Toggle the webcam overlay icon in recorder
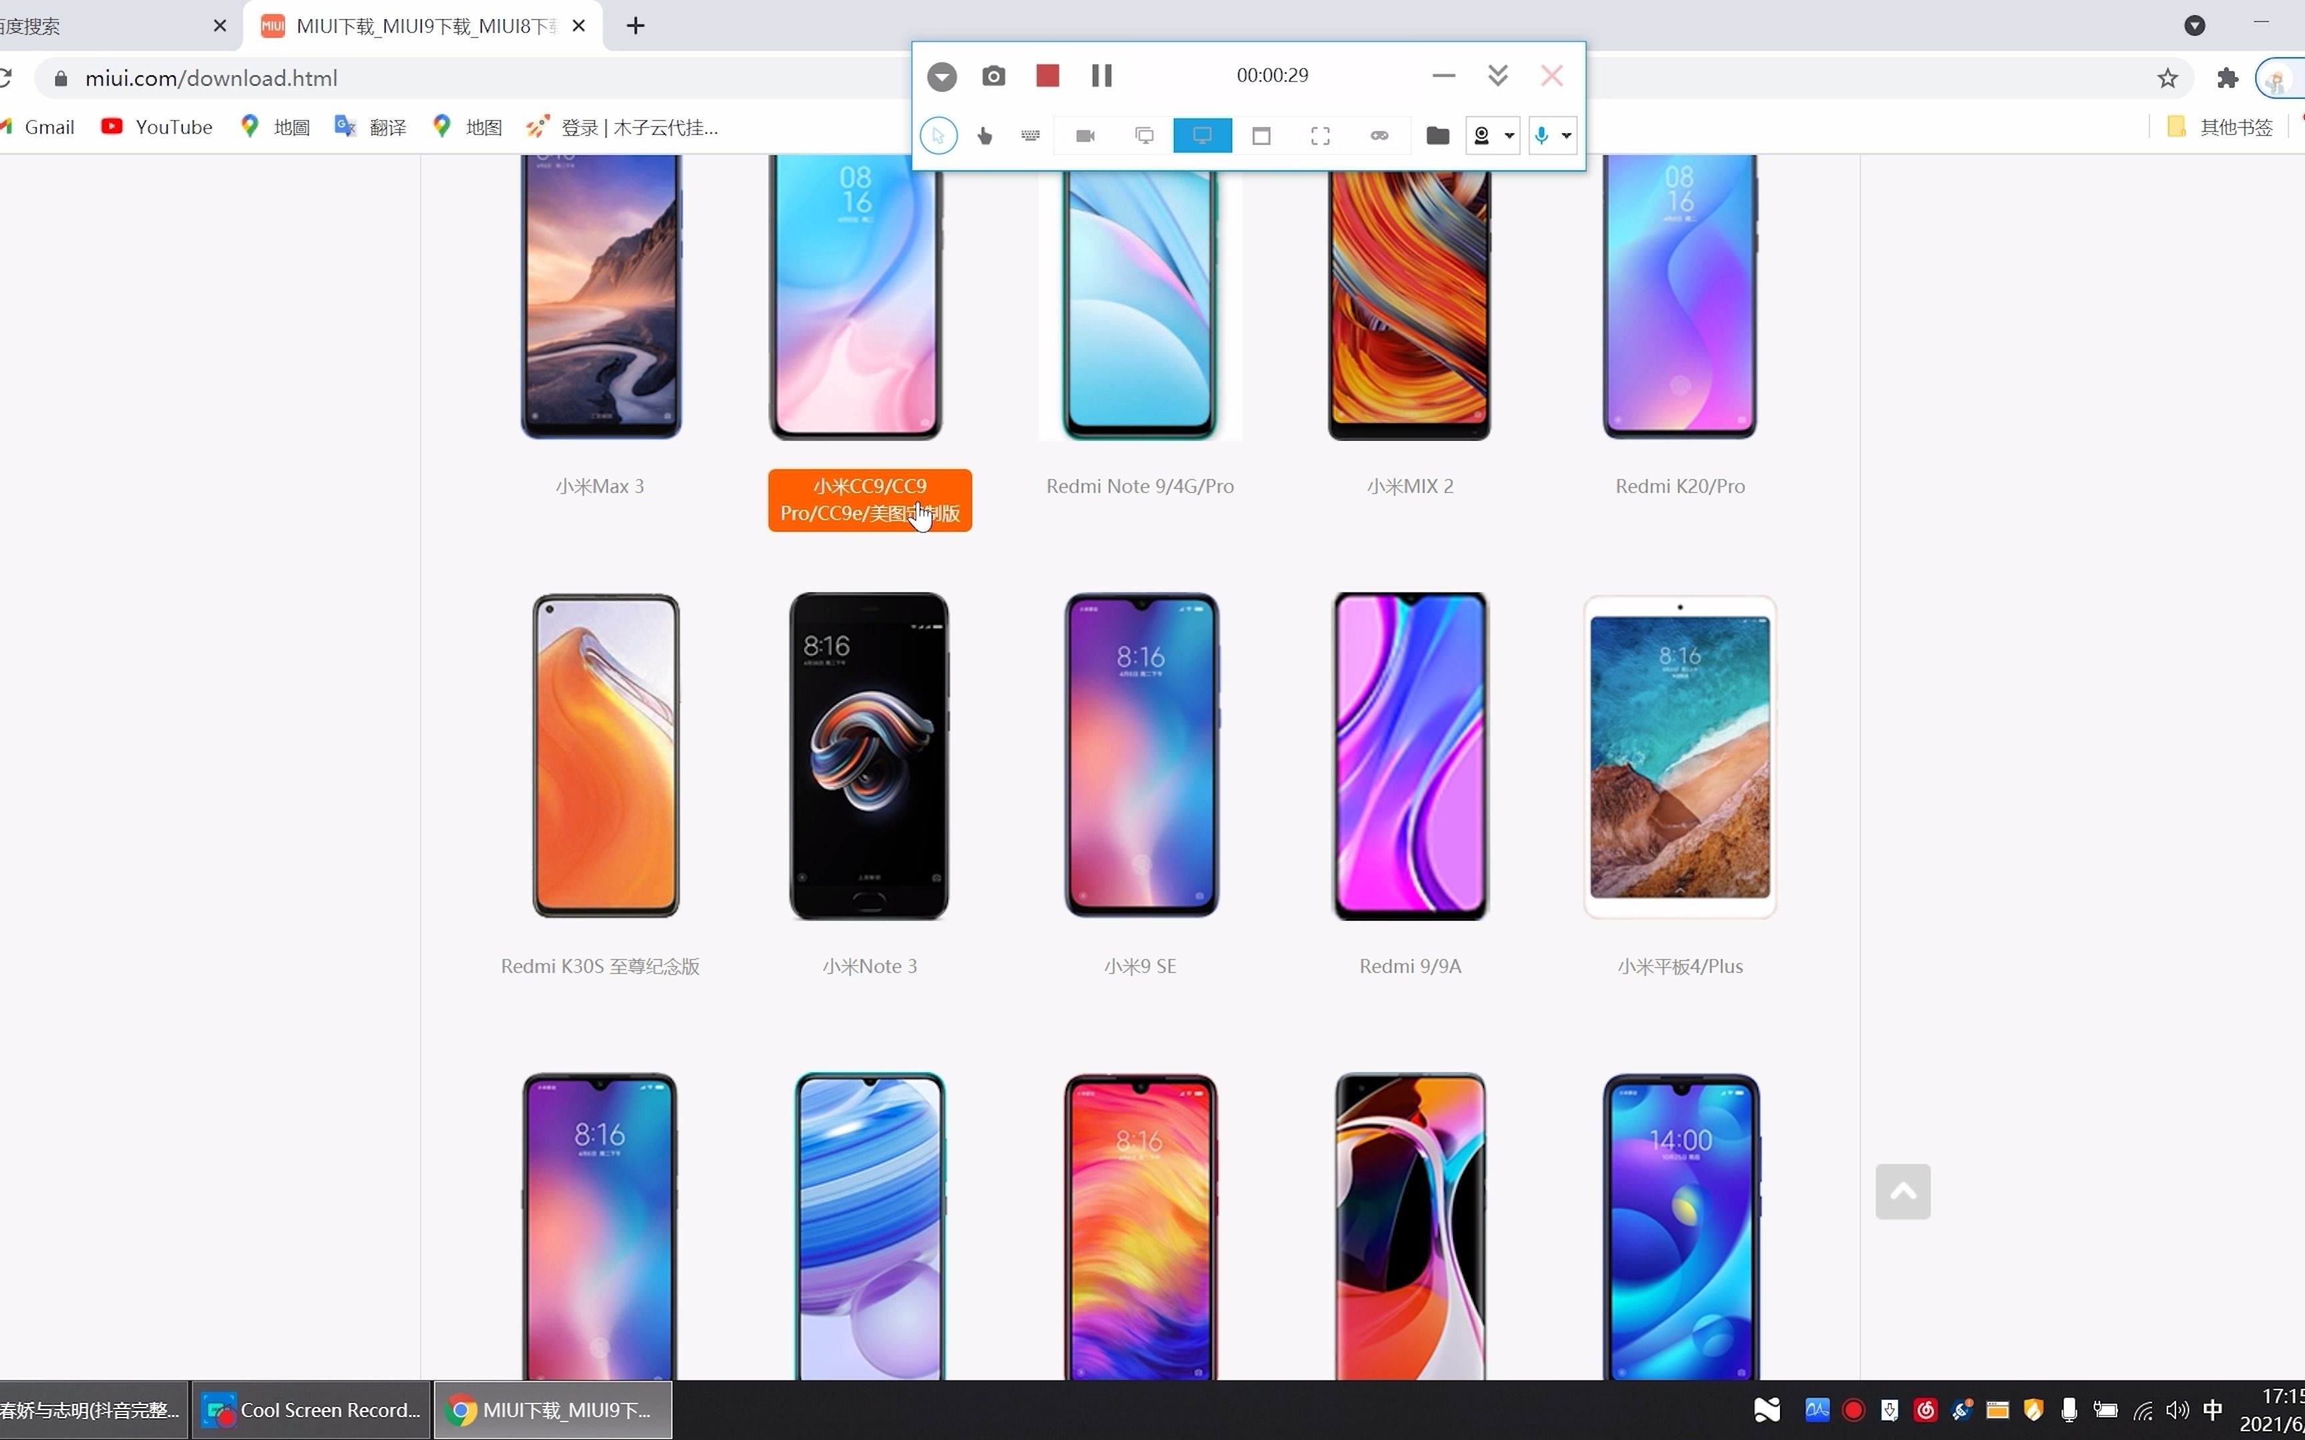Viewport: 2305px width, 1440px height. [1481, 136]
